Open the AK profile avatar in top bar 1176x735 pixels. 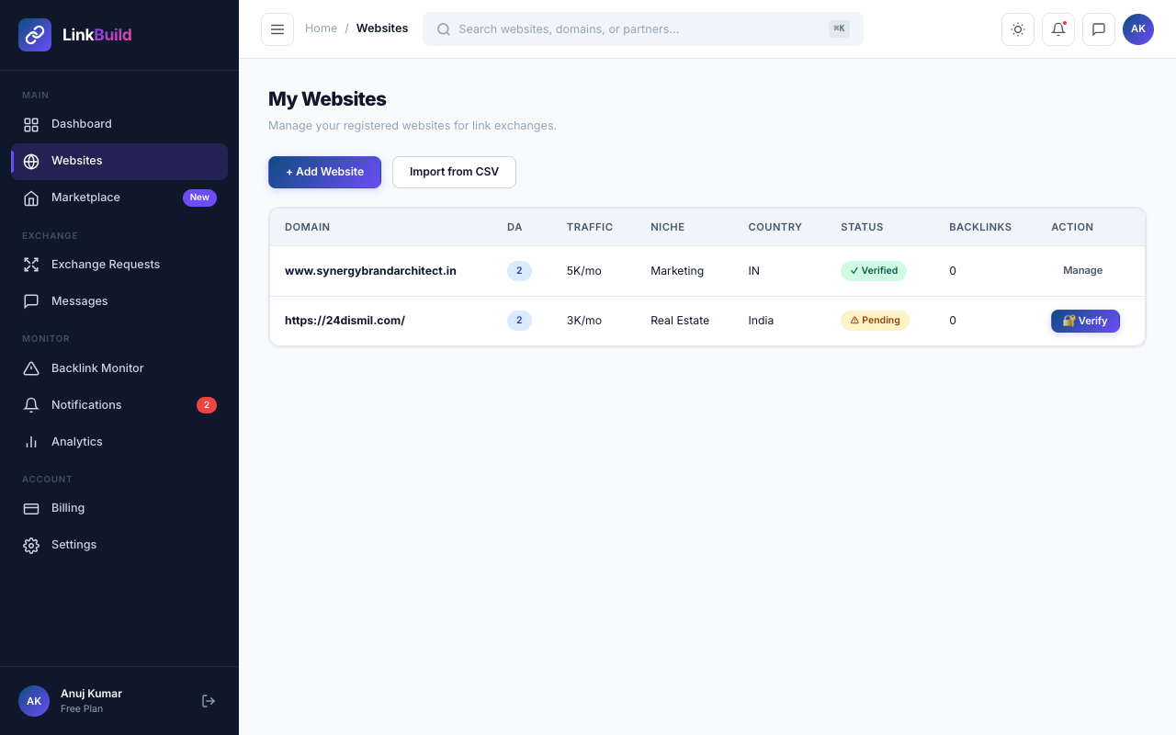[1138, 29]
